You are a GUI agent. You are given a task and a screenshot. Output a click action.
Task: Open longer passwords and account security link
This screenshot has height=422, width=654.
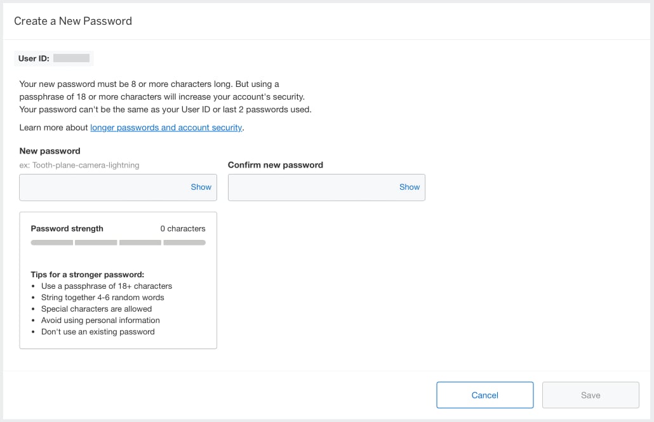[x=166, y=128]
